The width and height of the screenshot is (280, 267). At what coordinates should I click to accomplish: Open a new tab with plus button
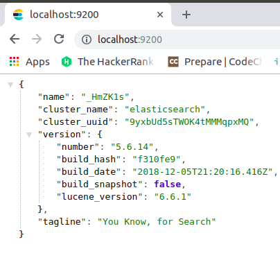click(186, 15)
